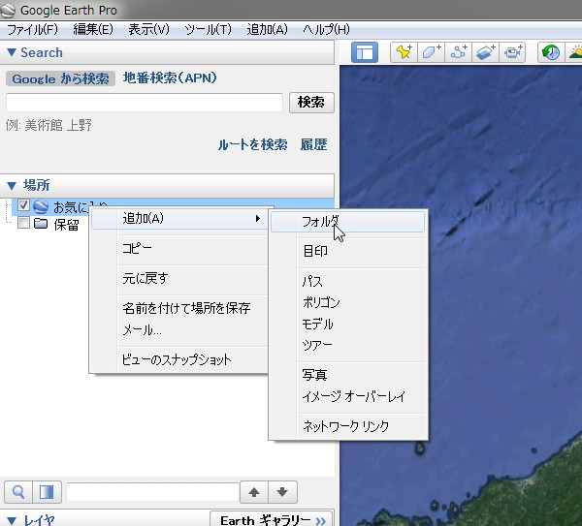Click the 場所 panel title text

[37, 185]
